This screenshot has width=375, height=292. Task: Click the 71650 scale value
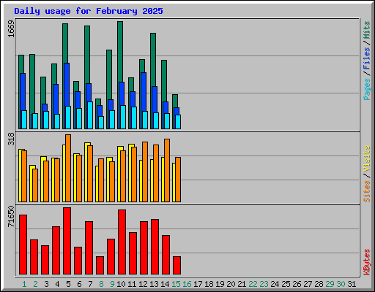click(11, 216)
